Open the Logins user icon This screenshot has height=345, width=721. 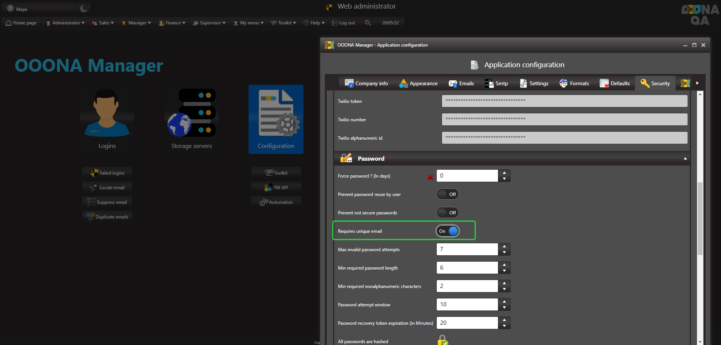point(107,113)
